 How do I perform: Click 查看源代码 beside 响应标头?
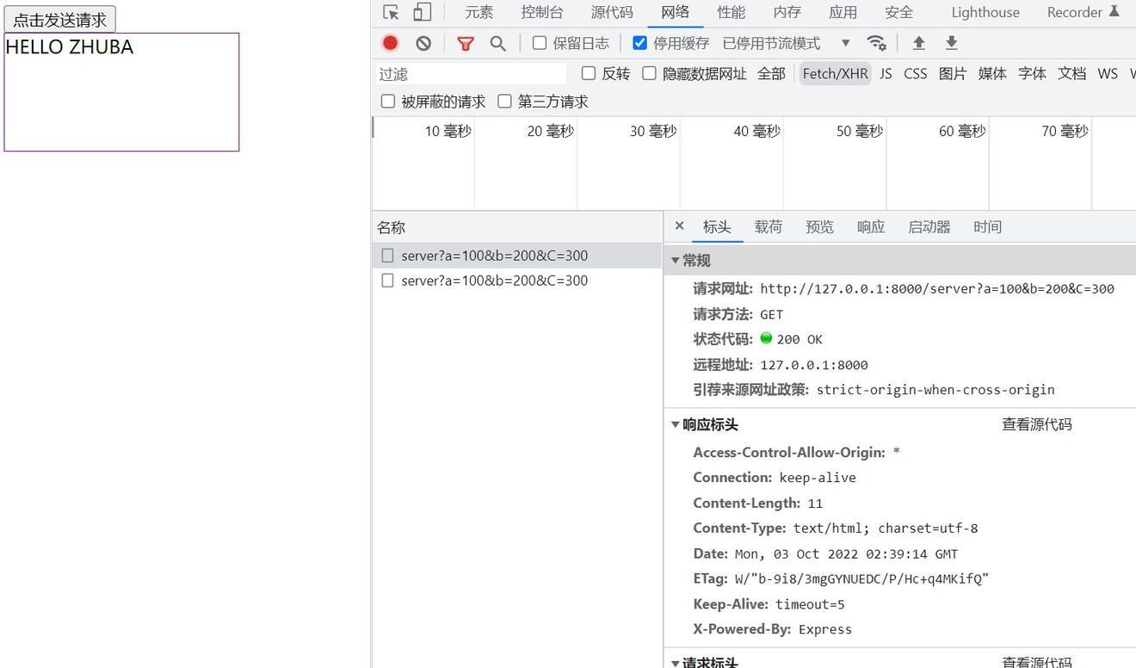point(1036,424)
